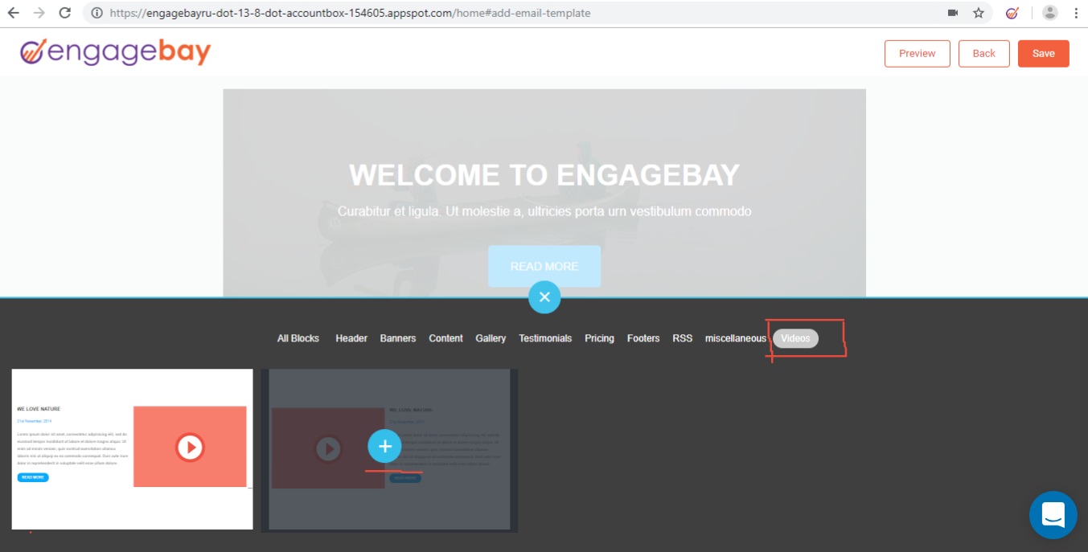The image size is (1088, 552).
Task: Click the camera icon in address bar
Action: [953, 13]
